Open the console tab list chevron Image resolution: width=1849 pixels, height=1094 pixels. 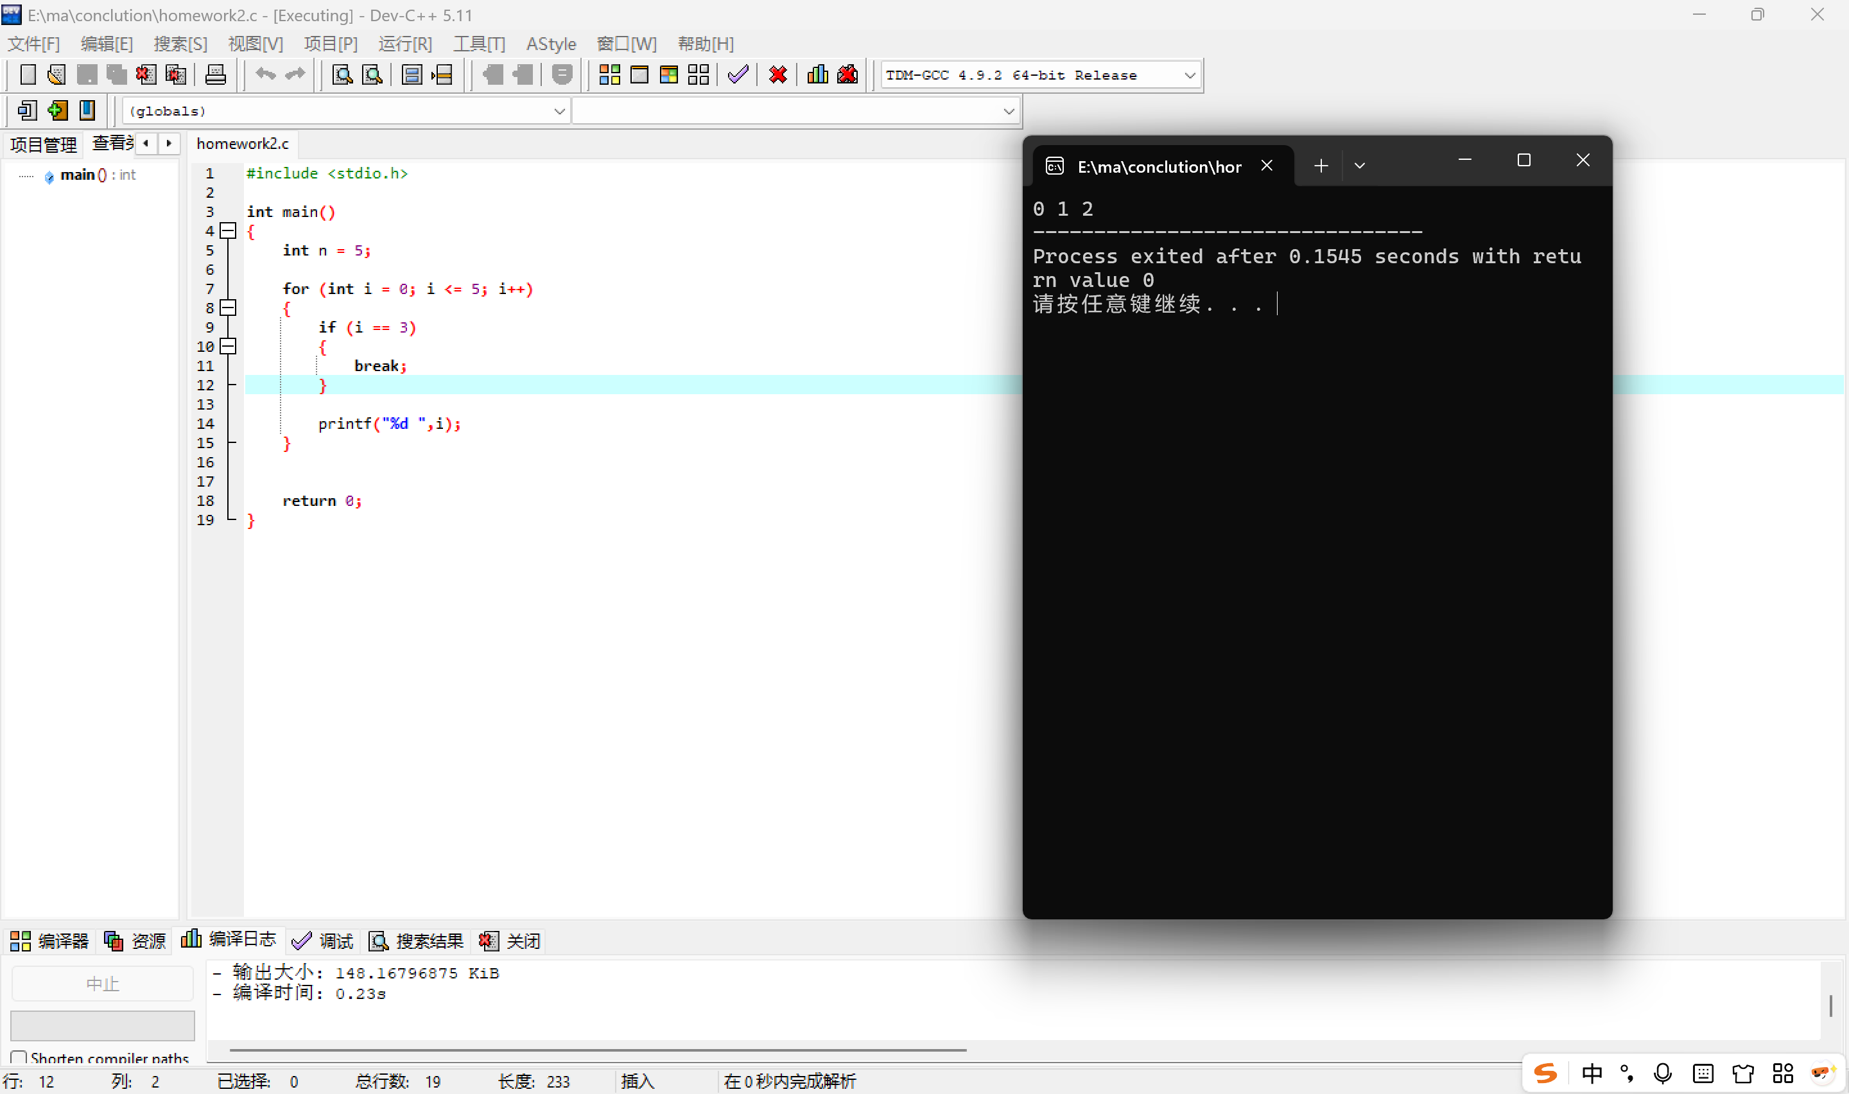(x=1360, y=166)
